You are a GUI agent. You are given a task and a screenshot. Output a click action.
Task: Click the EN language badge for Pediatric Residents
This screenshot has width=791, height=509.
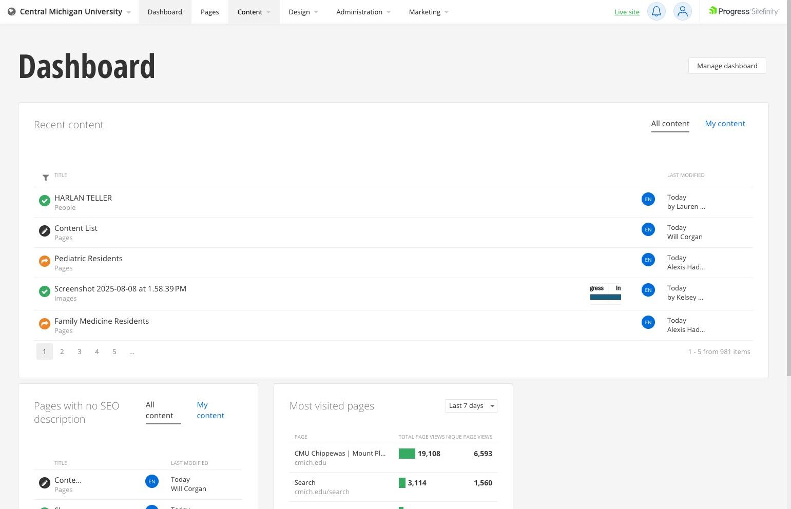tap(648, 260)
